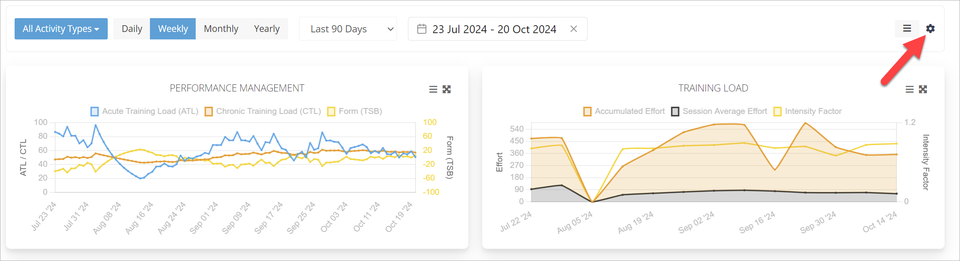
Task: Click the date range input field
Action: pos(494,29)
